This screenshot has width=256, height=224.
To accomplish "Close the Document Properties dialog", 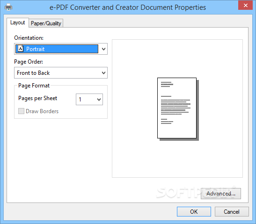I will click(245, 6).
